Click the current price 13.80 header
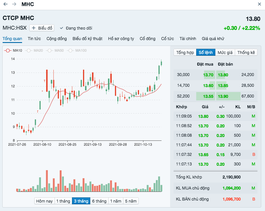Viewport: 265px width, 211px height. pyautogui.click(x=253, y=19)
